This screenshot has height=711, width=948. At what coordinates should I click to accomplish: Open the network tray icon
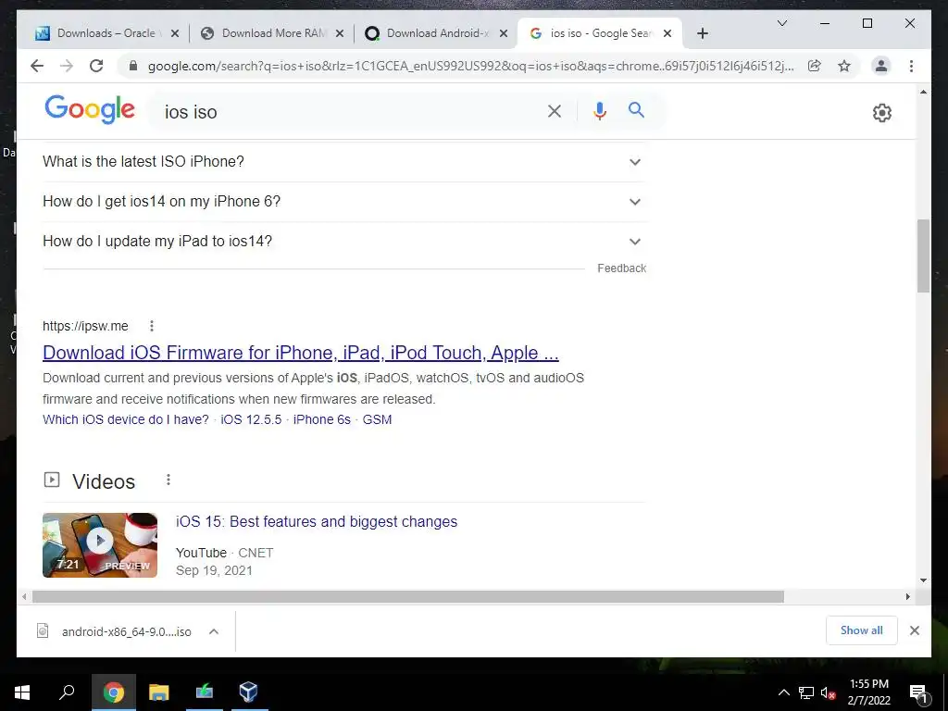coord(806,692)
